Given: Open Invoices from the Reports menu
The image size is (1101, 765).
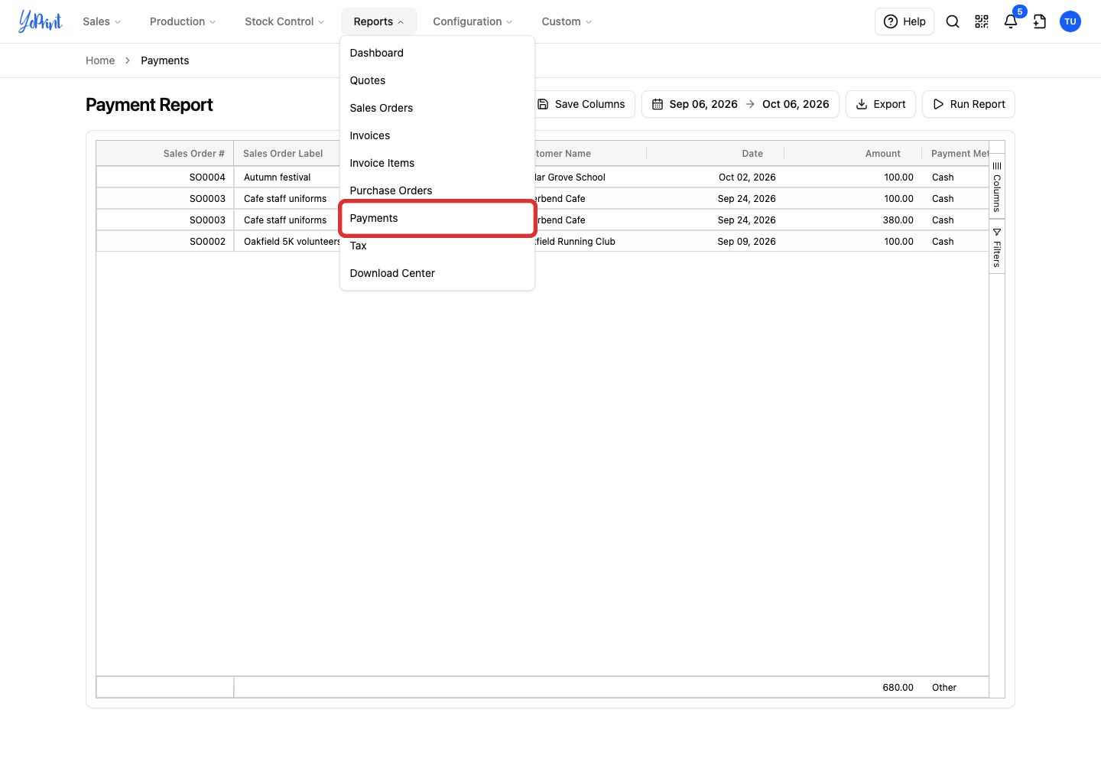Looking at the screenshot, I should 437,135.
